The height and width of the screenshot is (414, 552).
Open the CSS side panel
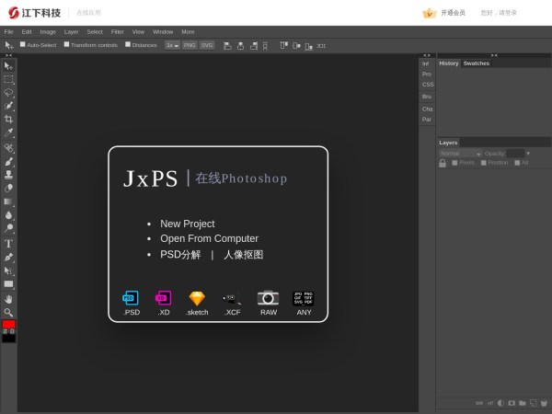(427, 84)
